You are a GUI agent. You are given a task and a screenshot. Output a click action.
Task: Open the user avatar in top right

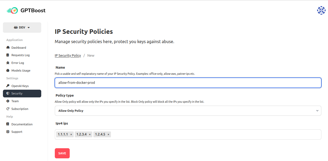pos(321,10)
